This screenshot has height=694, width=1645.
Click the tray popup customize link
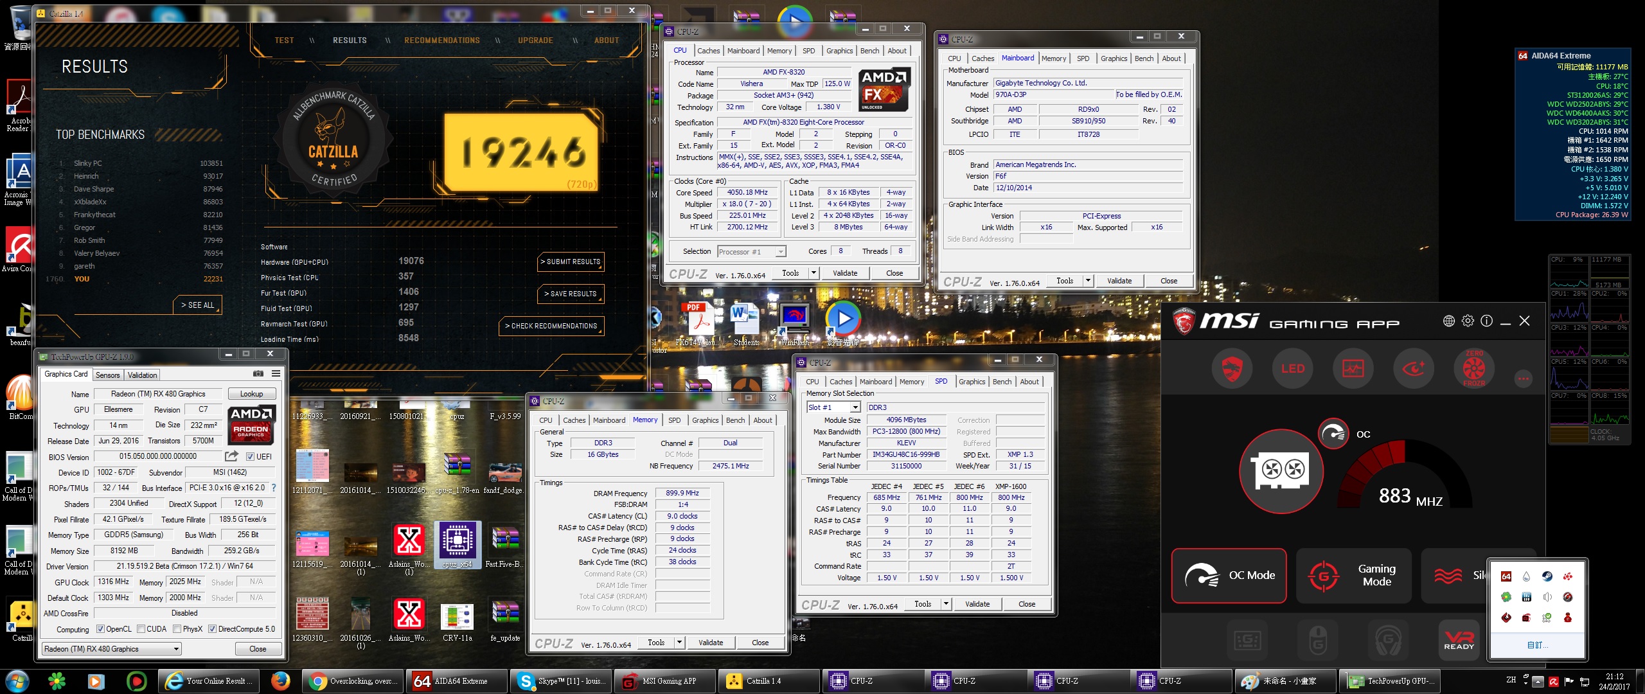pos(1538,645)
